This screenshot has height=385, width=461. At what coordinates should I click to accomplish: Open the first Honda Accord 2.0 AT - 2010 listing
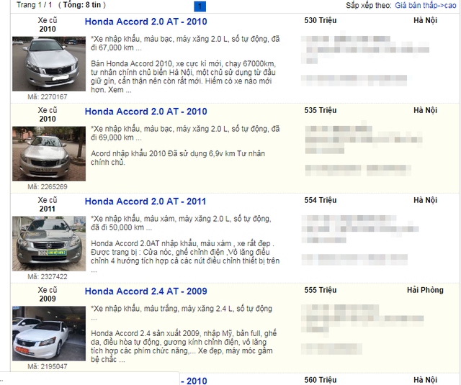pyautogui.click(x=146, y=22)
